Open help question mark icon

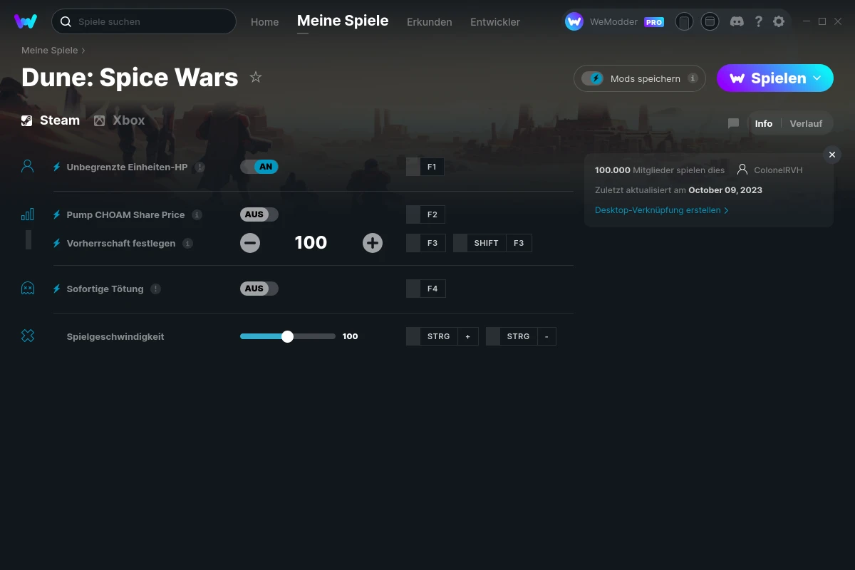pyautogui.click(x=758, y=21)
